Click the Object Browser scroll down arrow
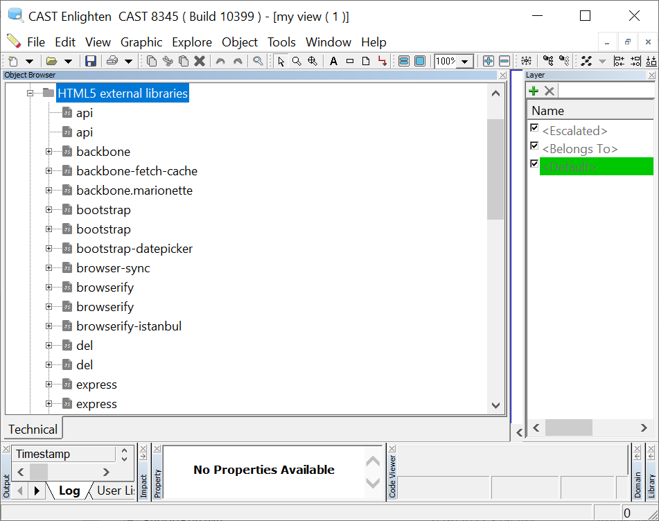 click(x=495, y=405)
